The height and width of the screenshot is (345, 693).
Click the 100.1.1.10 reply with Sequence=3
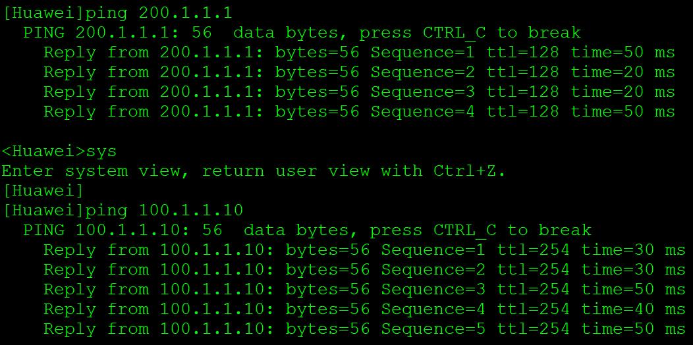click(x=364, y=290)
